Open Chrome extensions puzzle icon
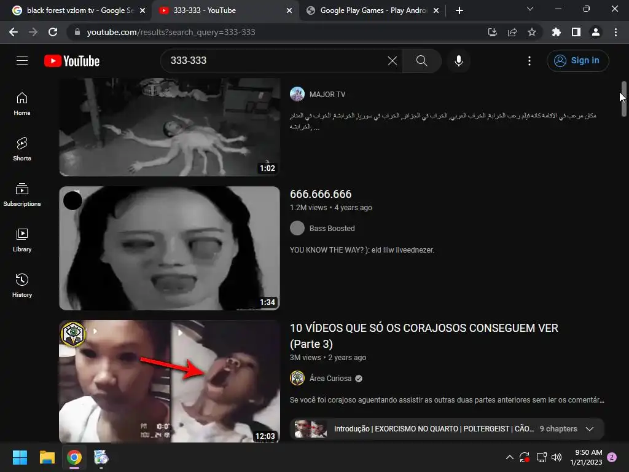Screen dimensions: 629x472 pyautogui.click(x=556, y=32)
